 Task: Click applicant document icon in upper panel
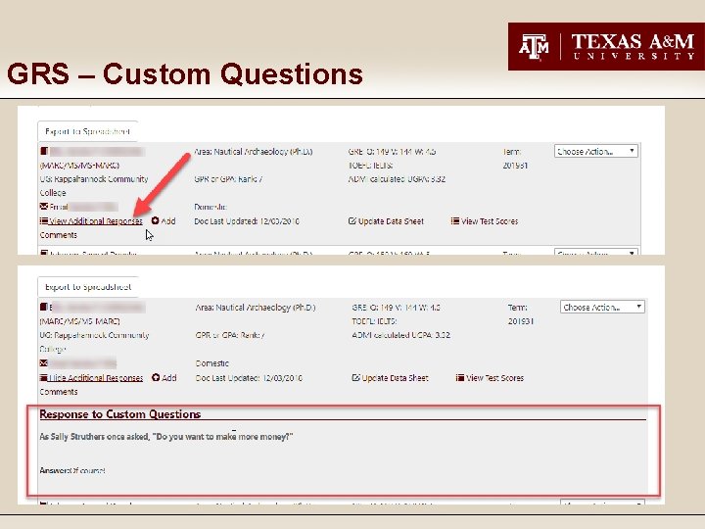tap(44, 151)
